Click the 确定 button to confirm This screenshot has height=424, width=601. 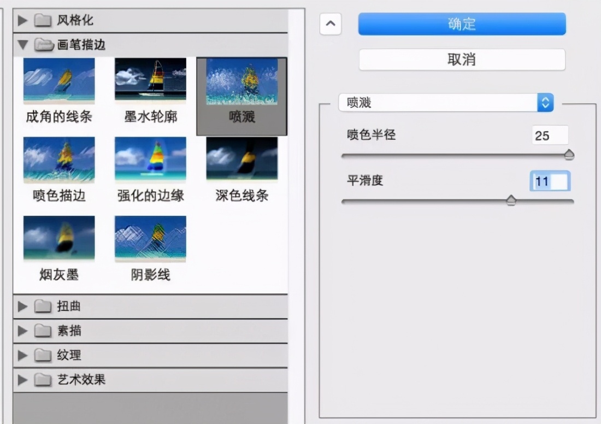[x=462, y=24]
